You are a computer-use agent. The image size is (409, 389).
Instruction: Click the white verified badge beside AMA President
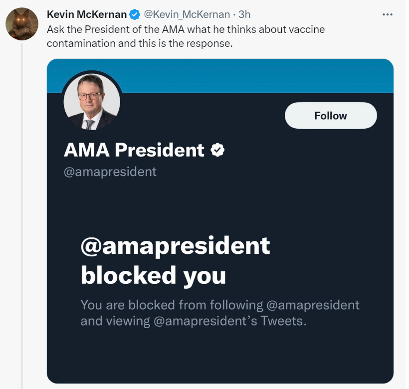217,150
